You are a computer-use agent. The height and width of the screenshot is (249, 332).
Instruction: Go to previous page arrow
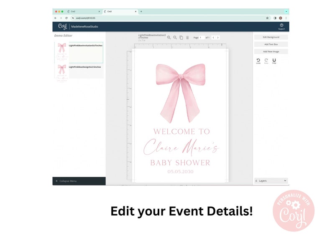[x=213, y=38]
